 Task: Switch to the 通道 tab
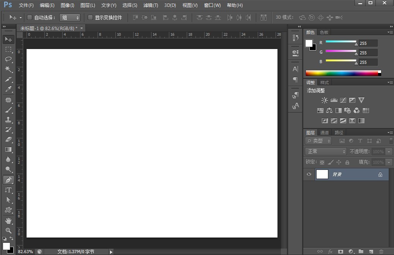[x=325, y=133]
